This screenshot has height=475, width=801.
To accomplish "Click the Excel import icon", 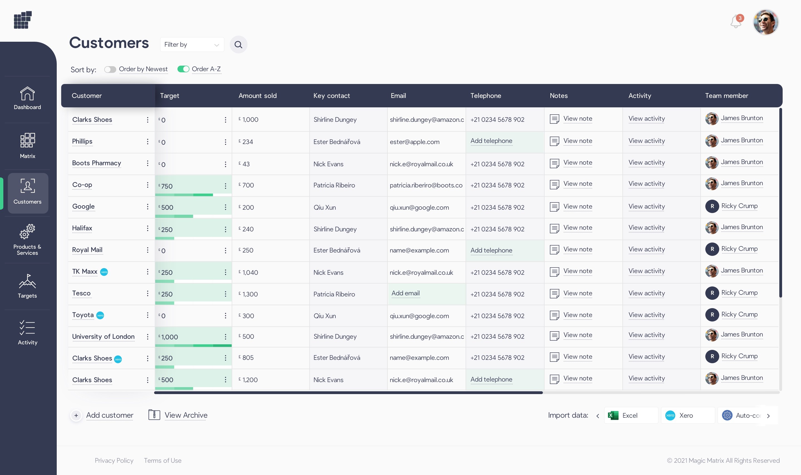I will point(613,415).
